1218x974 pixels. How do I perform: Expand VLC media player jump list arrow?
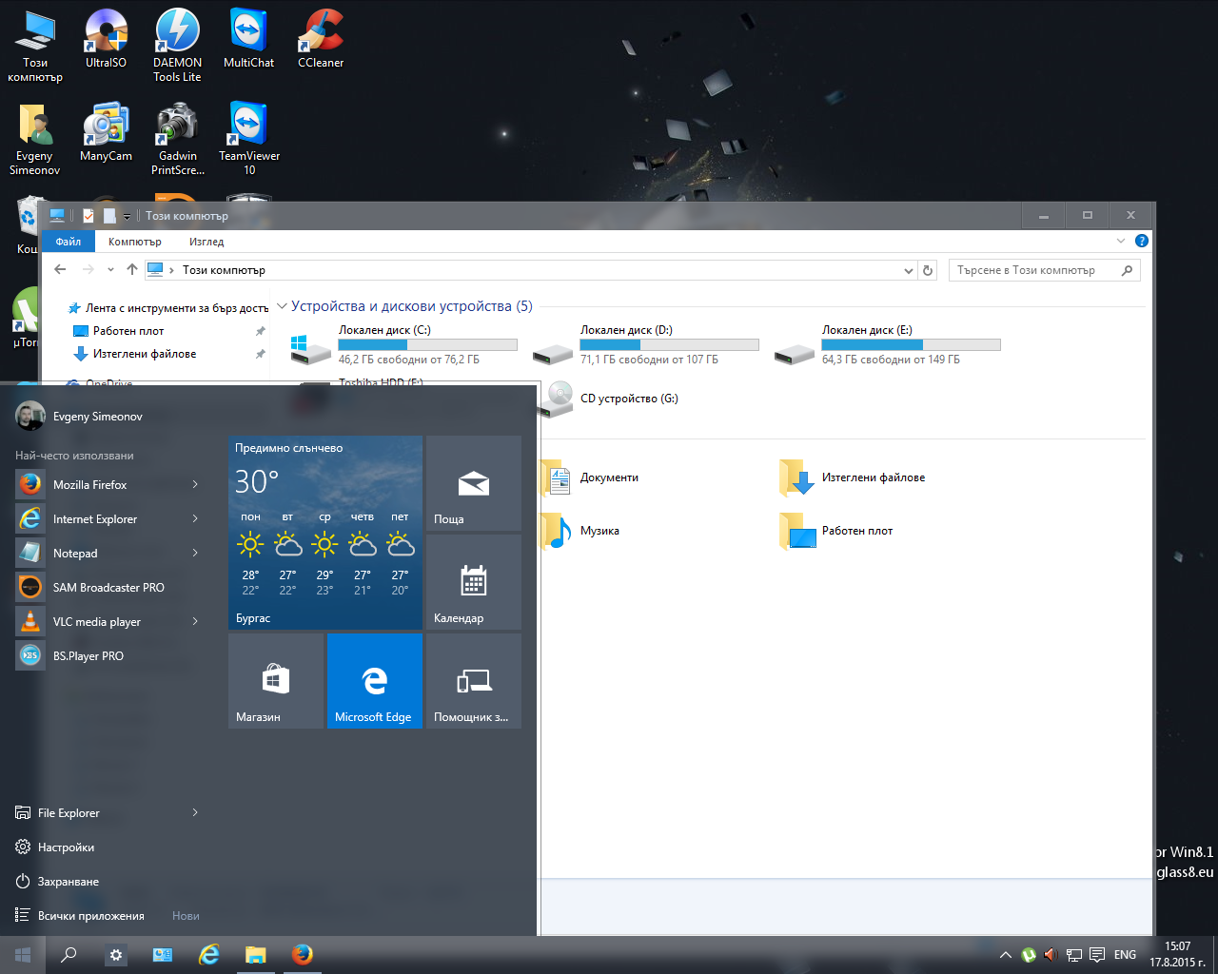(195, 622)
